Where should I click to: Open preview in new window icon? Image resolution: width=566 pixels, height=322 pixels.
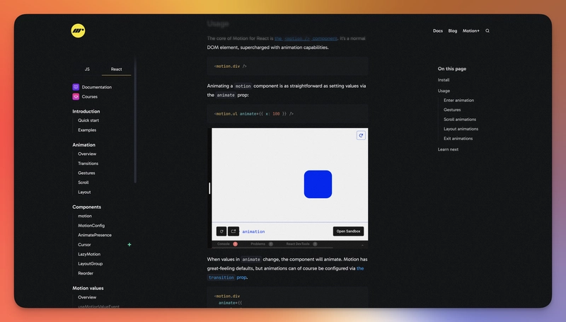pos(233,231)
